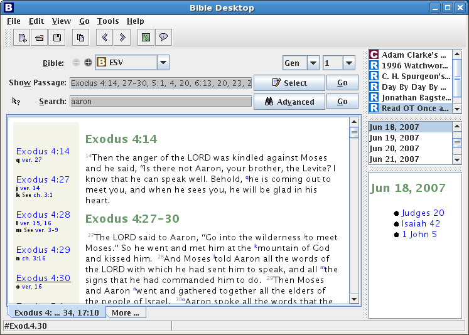Go back with the left arrow icon
Screen dimensions: 469x335
104,38
